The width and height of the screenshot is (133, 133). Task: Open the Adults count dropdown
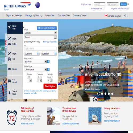(29, 80)
